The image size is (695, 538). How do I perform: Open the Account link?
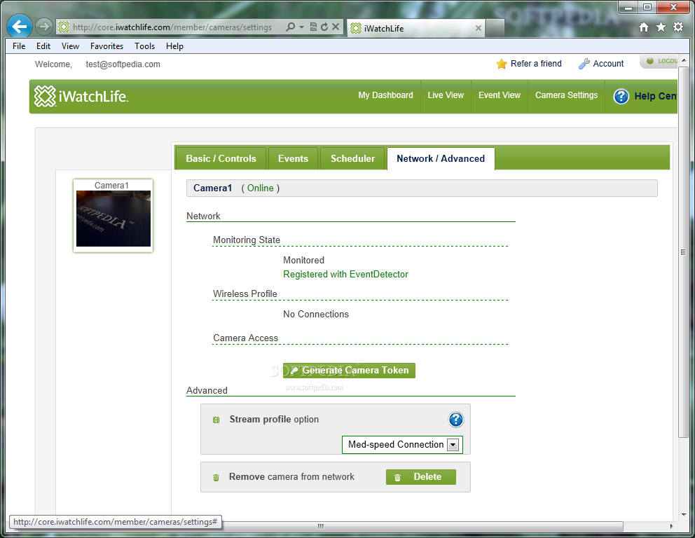pos(608,64)
